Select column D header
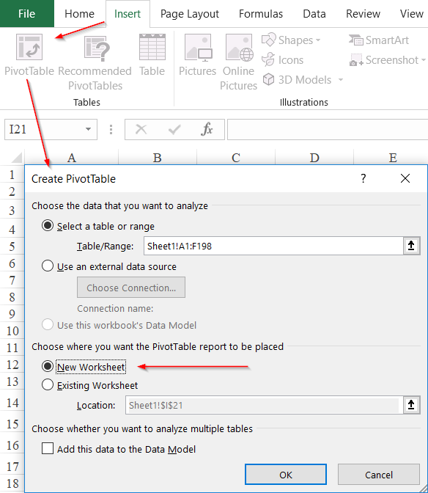 pos(314,158)
